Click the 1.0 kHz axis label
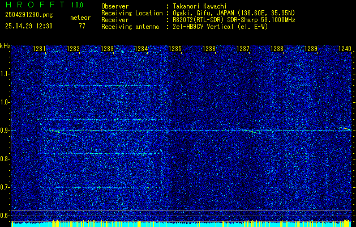The width and height of the screenshot is (356, 227). point(5,102)
